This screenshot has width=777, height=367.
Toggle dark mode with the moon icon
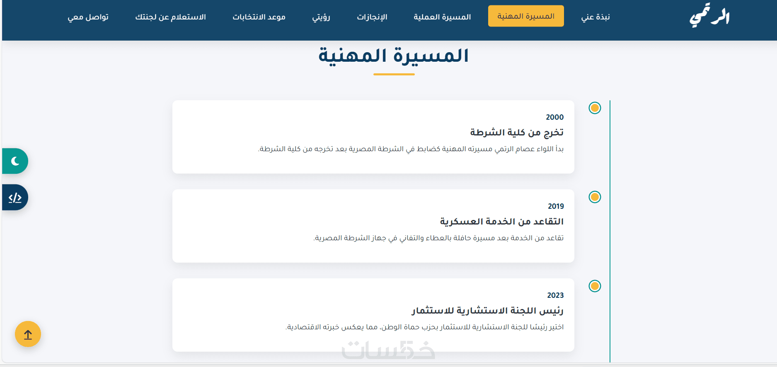point(15,161)
